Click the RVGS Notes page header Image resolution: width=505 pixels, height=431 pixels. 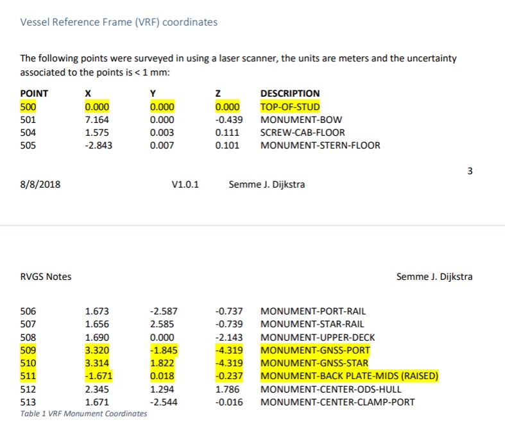pos(46,277)
